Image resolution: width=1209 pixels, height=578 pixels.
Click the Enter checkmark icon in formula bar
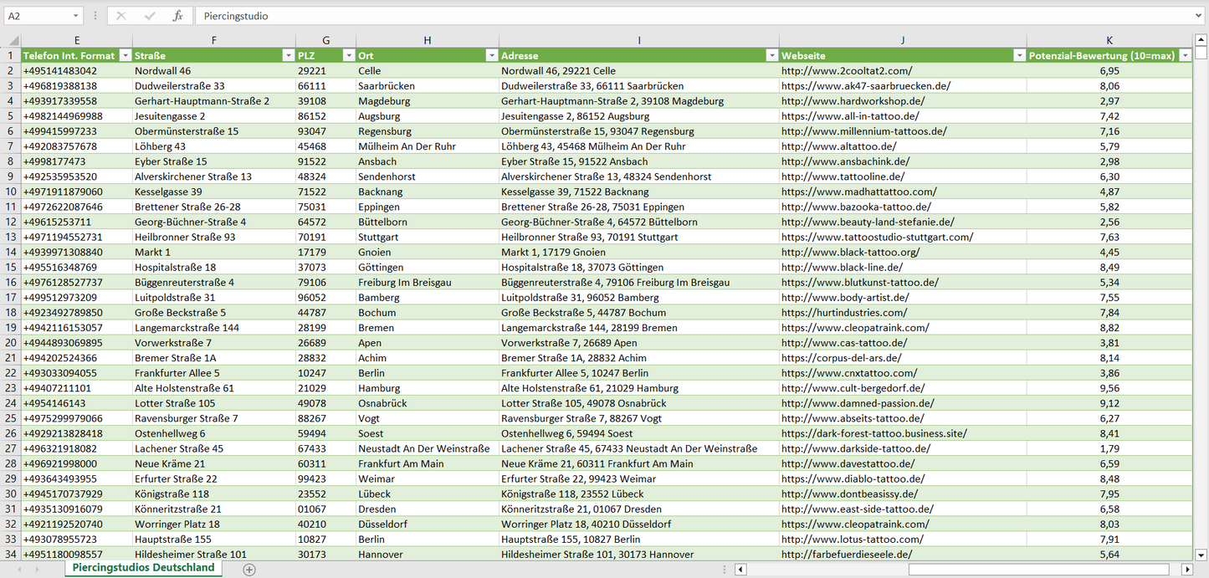pyautogui.click(x=150, y=16)
